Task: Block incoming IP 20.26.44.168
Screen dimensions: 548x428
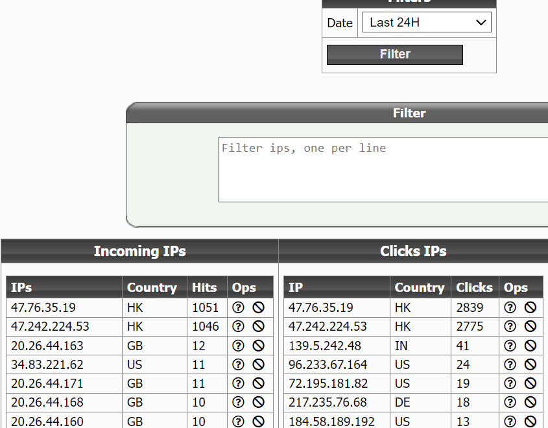Action: (x=259, y=402)
